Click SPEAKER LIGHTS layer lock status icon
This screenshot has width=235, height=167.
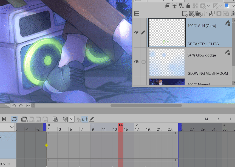[228, 23]
